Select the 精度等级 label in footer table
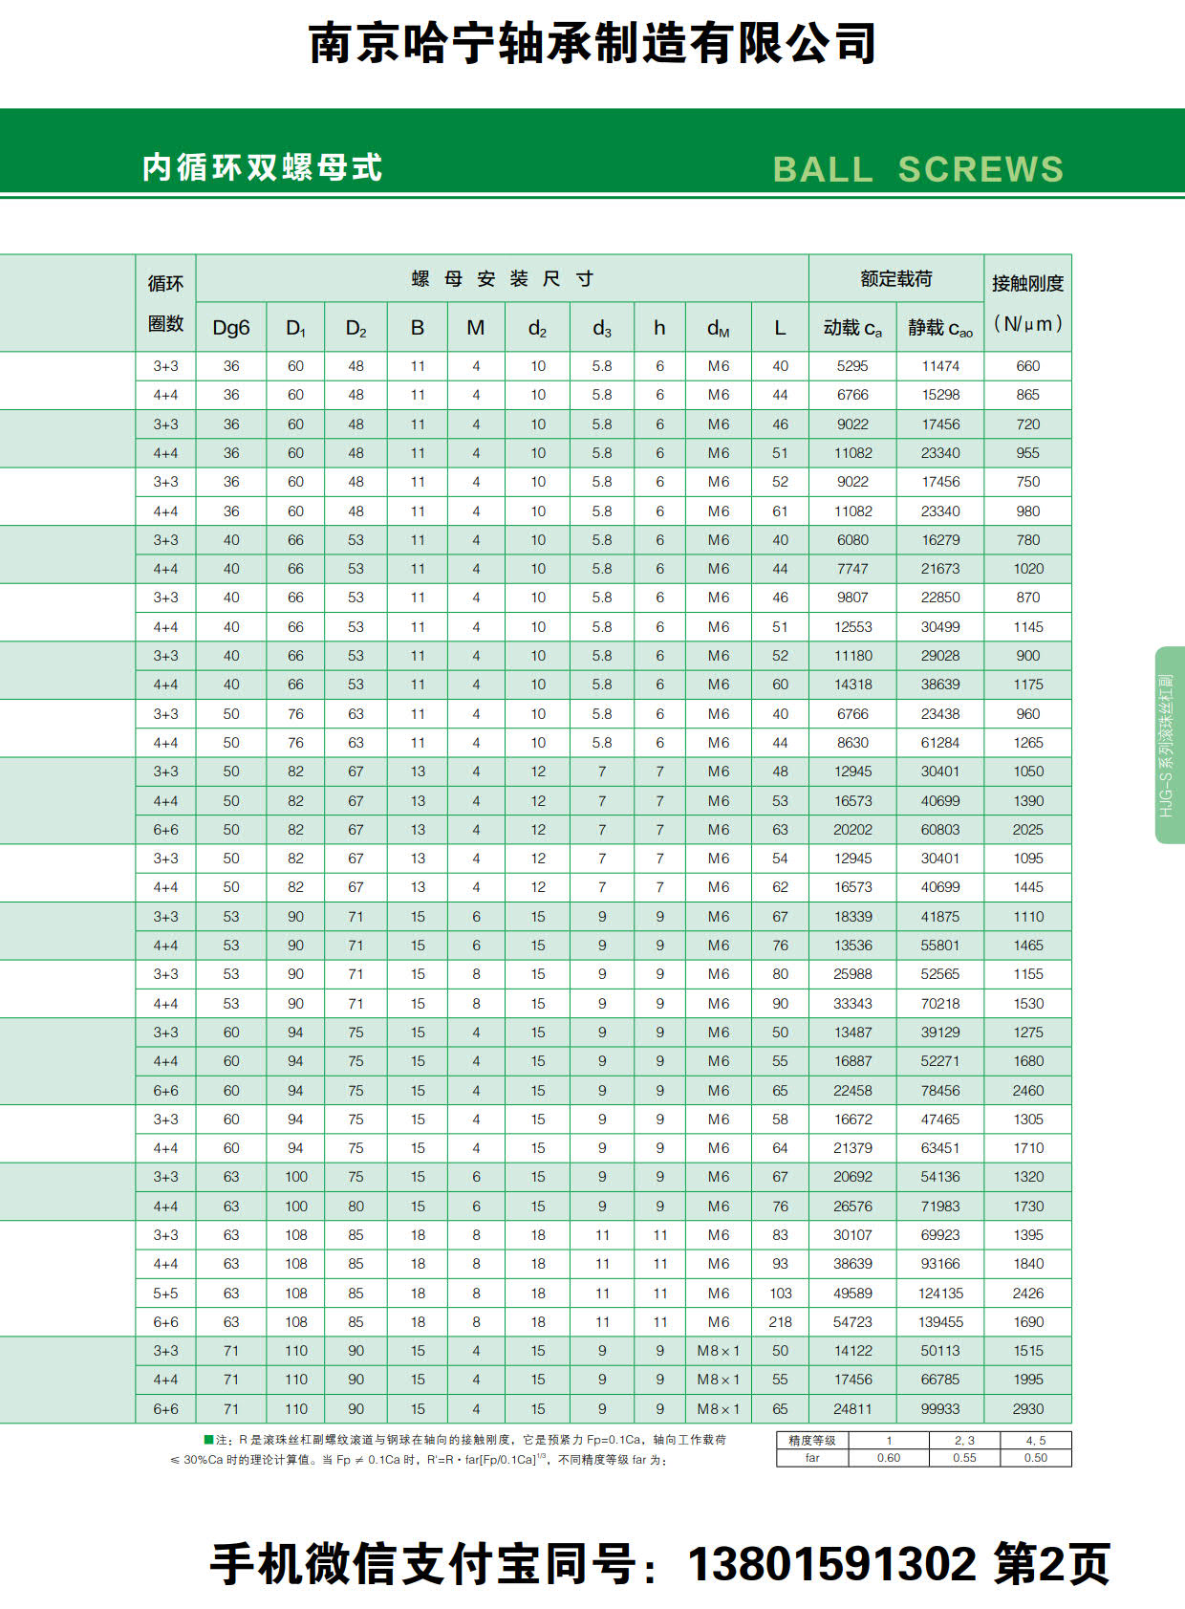Screen dimensions: 1185x1609 (x=812, y=1441)
